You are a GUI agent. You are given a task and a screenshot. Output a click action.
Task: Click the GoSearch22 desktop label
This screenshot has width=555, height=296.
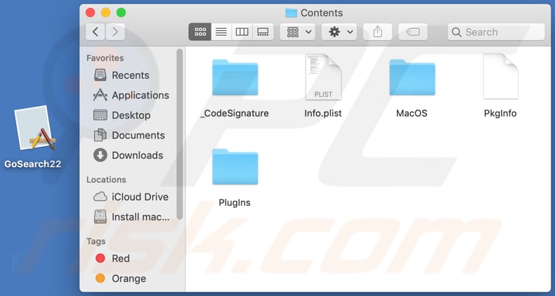[32, 164]
